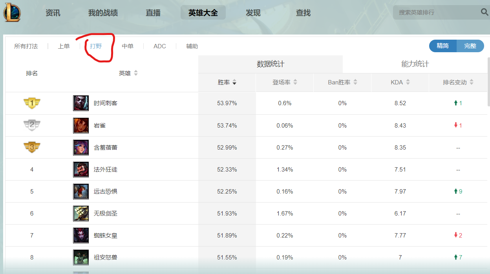490x274 pixels.
Task: Click hero name 岩雀
Action: pos(100,126)
